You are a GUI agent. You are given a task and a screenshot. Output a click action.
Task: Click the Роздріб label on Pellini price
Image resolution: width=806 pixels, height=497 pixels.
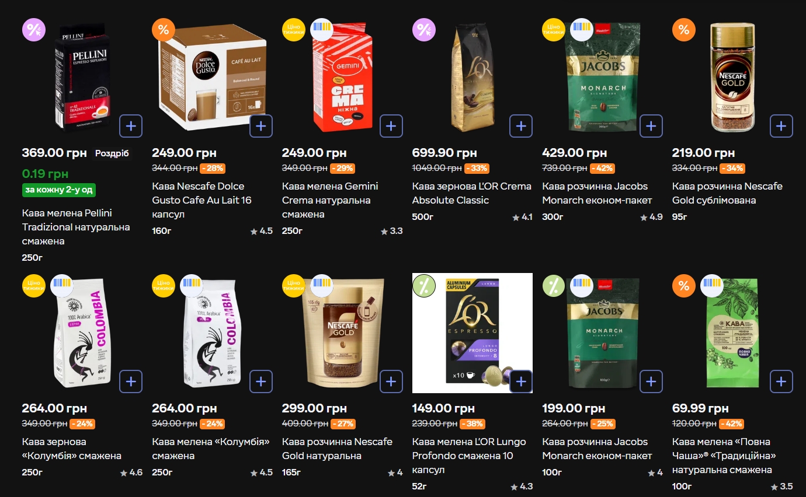click(x=112, y=153)
